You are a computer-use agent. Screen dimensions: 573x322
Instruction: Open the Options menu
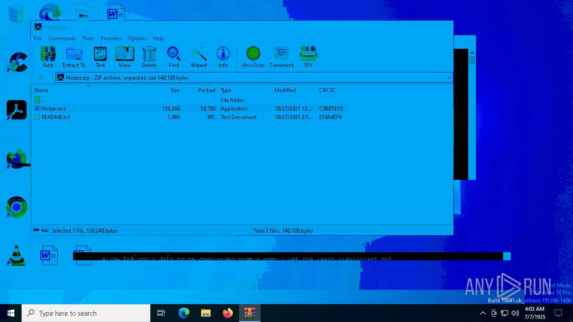point(137,38)
